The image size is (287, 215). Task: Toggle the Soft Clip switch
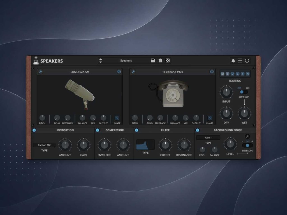244,92
